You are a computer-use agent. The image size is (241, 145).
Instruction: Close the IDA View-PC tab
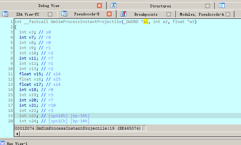pyautogui.click(x=50, y=14)
